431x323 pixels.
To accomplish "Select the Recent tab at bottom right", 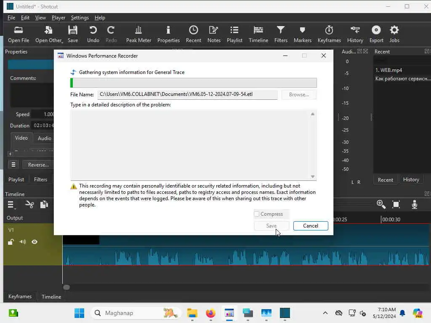I will click(386, 180).
